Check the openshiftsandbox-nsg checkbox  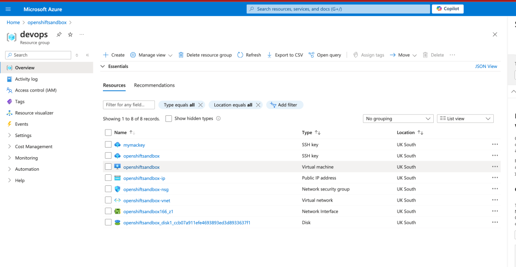[x=108, y=189]
